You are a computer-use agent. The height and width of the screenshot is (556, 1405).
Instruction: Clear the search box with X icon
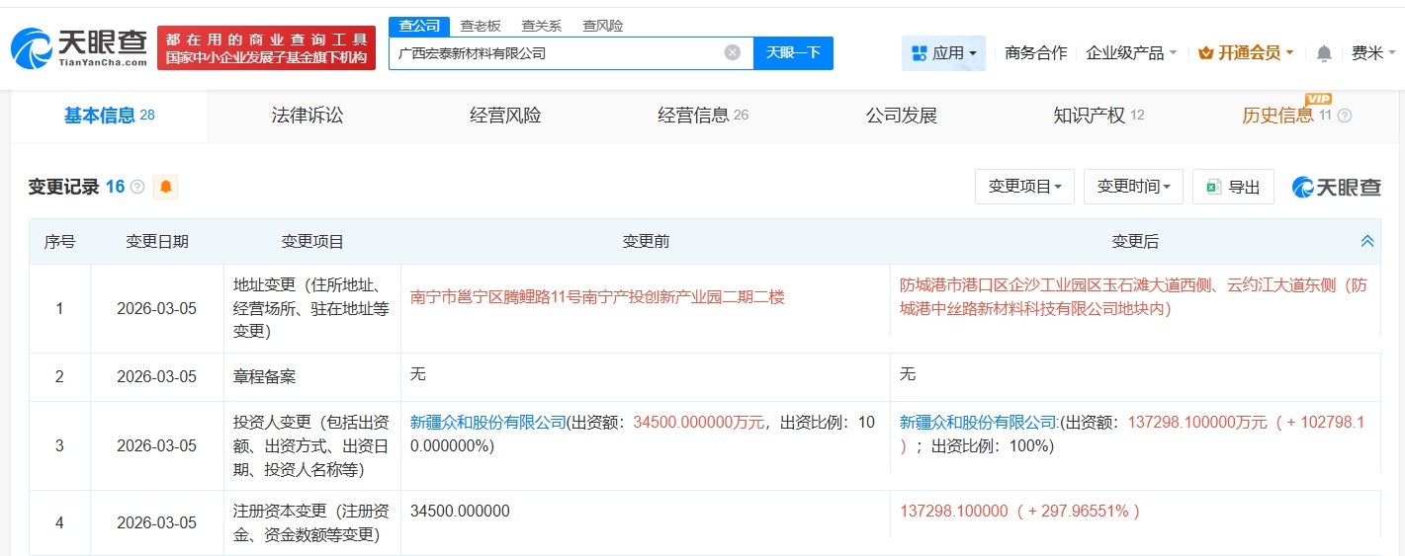pos(732,52)
